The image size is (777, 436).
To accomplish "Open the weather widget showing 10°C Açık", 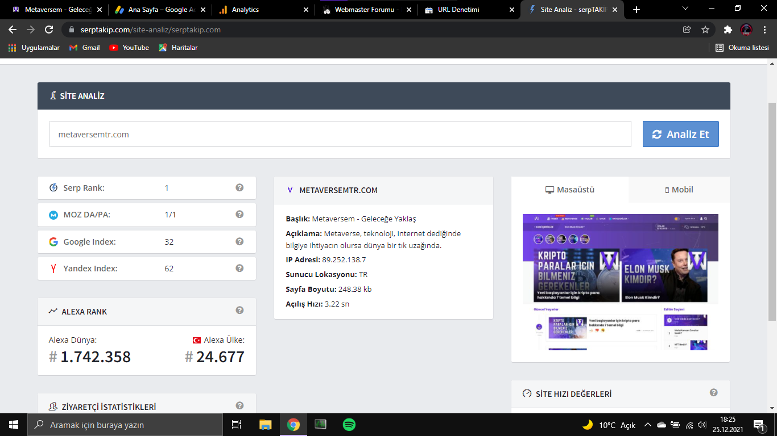I will [x=609, y=425].
